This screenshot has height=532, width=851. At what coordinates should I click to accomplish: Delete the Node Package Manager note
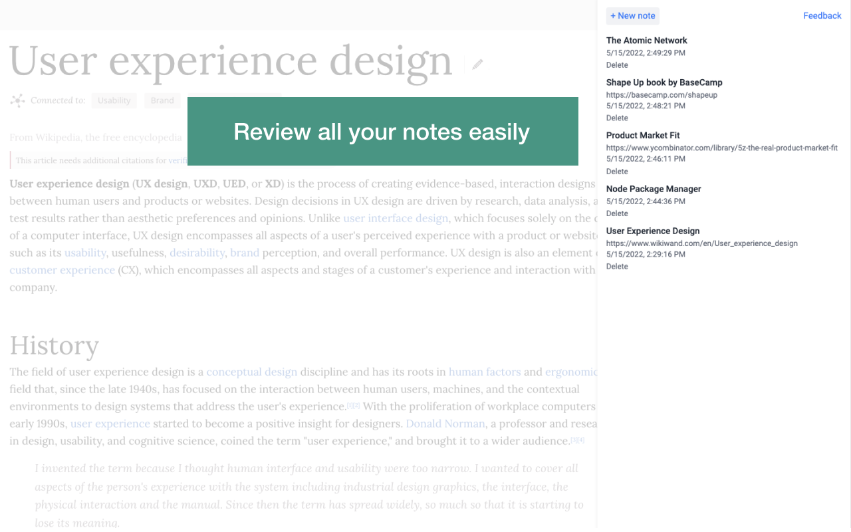(x=617, y=213)
